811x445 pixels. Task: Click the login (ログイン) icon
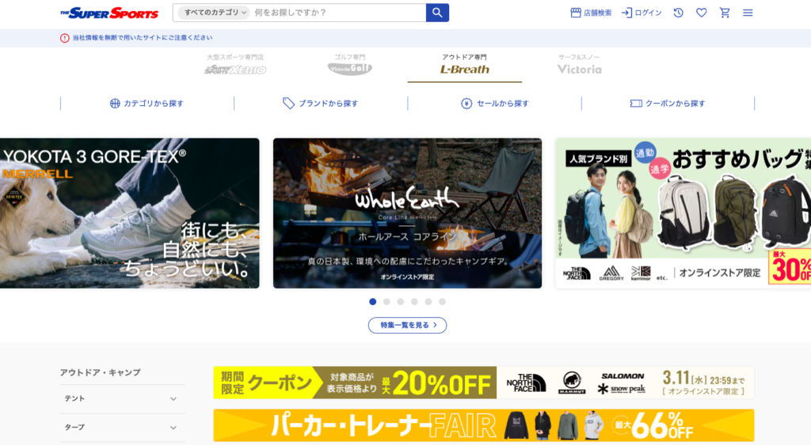pyautogui.click(x=626, y=13)
